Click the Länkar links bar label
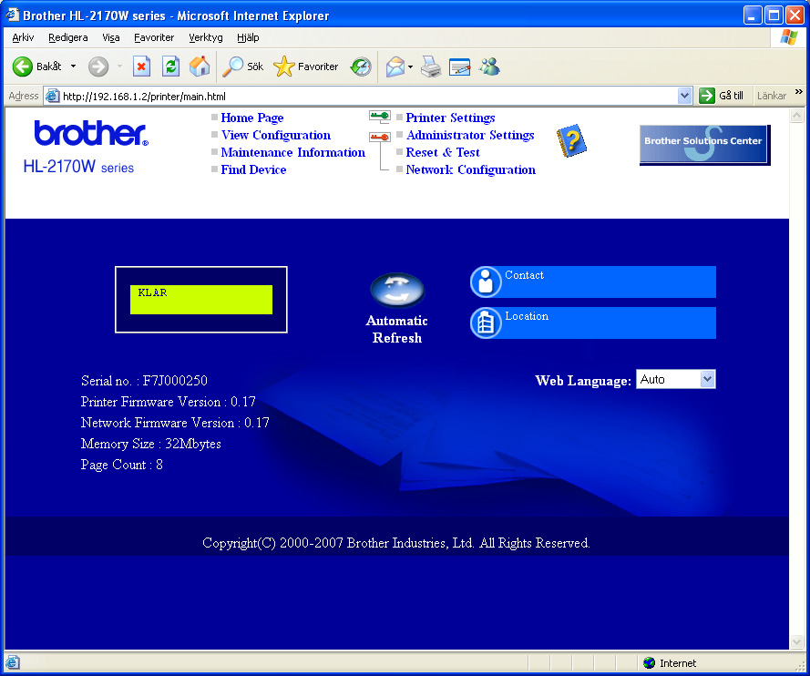This screenshot has width=810, height=676. (x=771, y=96)
